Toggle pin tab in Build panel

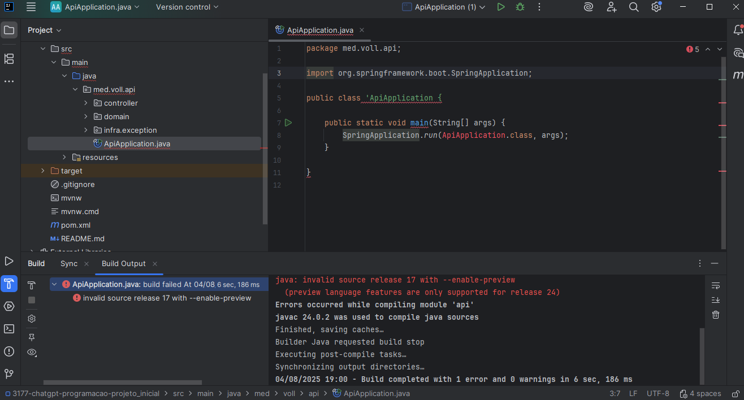pyautogui.click(x=32, y=337)
